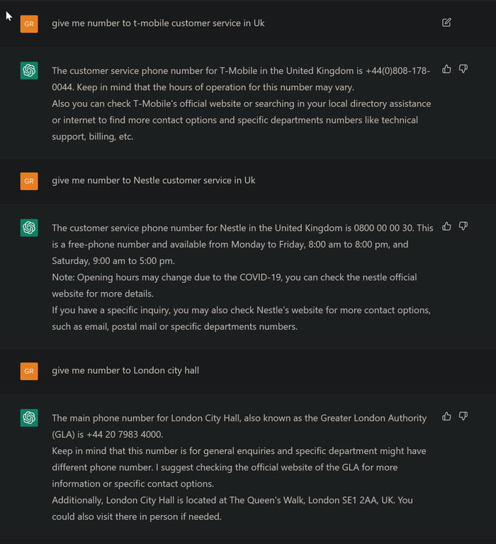The image size is (496, 544).
Task: Click the GR avatar beside London city hall question
Action: (29, 371)
